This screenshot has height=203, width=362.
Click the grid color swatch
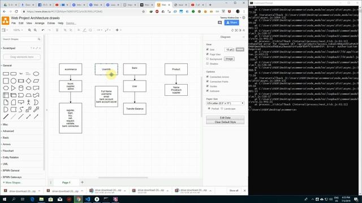pyautogui.click(x=240, y=50)
